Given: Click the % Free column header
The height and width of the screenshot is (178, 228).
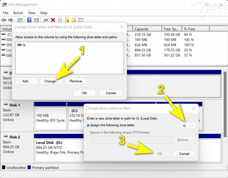Looking at the screenshot, I should coord(195,29).
